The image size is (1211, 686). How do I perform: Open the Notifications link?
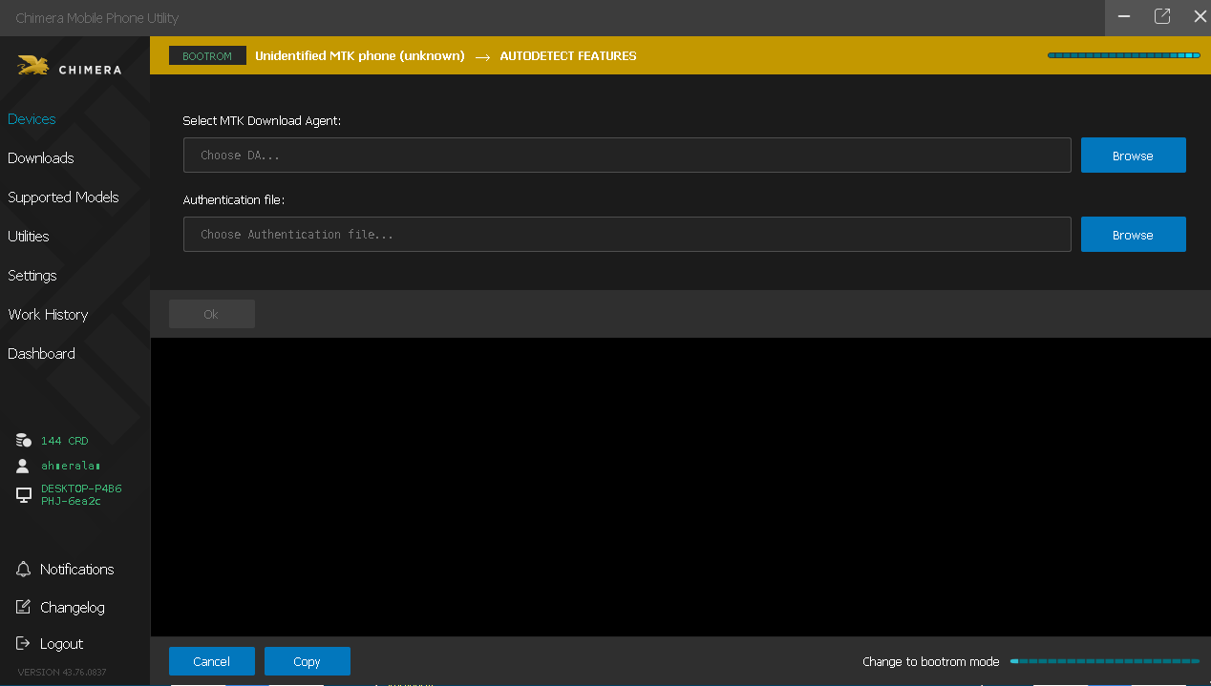click(77, 570)
